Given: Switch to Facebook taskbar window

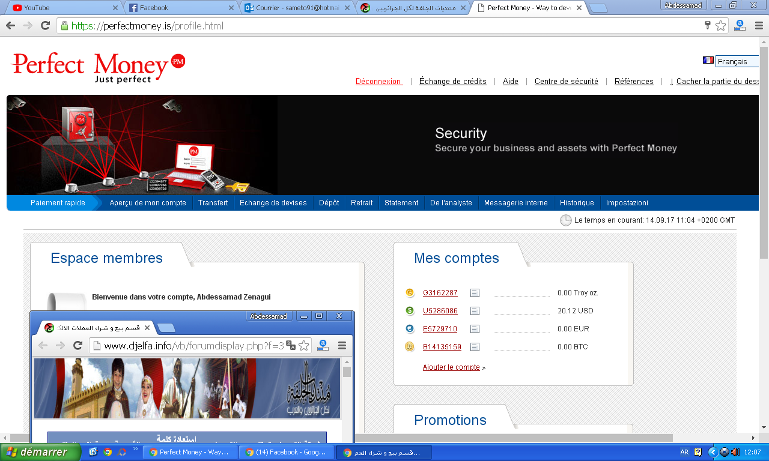Looking at the screenshot, I should pos(286,452).
